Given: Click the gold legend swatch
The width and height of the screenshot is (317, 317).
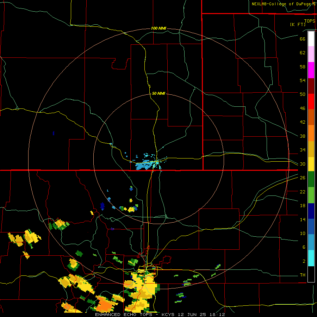Looking at the screenshot, I should [x=311, y=149].
